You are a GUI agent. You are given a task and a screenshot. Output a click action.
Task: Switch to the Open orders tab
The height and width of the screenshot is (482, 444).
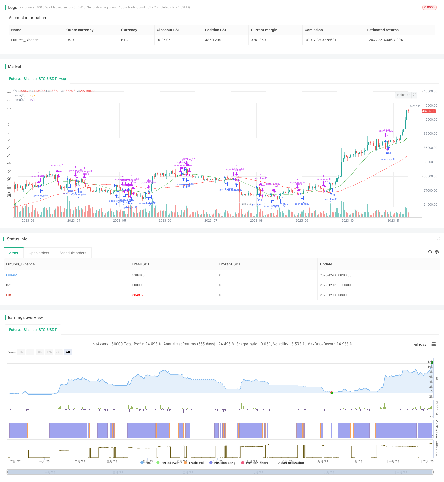39,253
